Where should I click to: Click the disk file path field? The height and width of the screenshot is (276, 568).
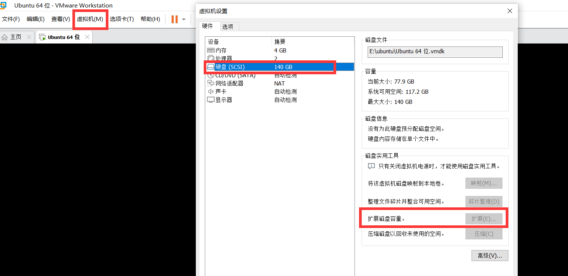point(435,52)
